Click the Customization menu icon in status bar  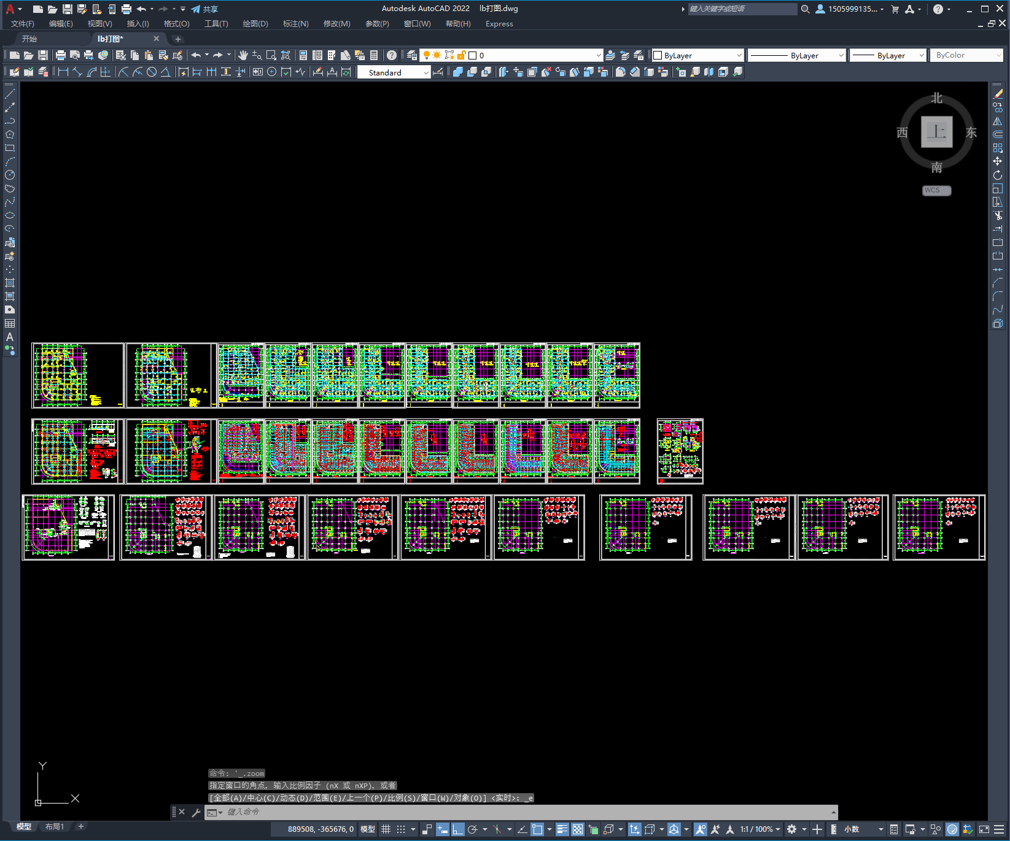click(x=999, y=829)
